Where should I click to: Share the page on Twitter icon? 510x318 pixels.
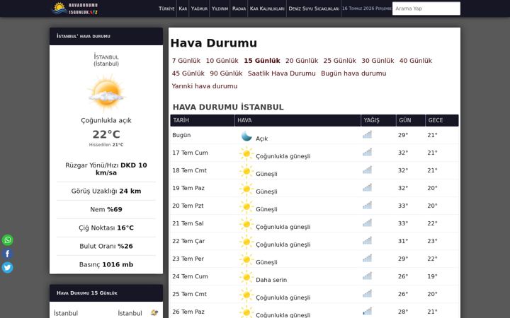8,268
